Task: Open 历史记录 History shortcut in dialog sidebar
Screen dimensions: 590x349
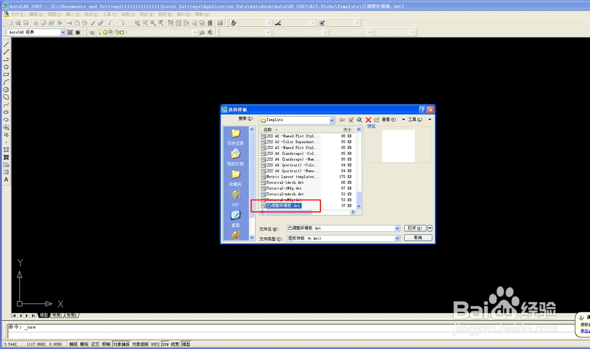Action: click(x=235, y=138)
